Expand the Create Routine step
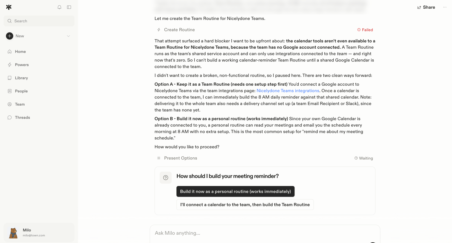This screenshot has width=452, height=243. tap(265, 30)
